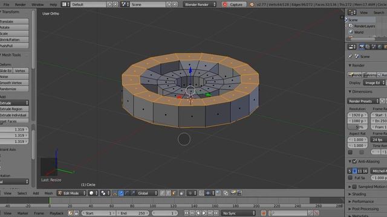Click the OpenGL render animation icon
The height and width of the screenshot is (217, 387).
239,193
